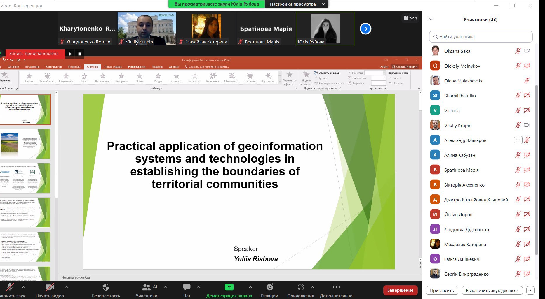This screenshot has height=299, width=545.
Task: Open the Chat bubble icon
Action: point(187,287)
